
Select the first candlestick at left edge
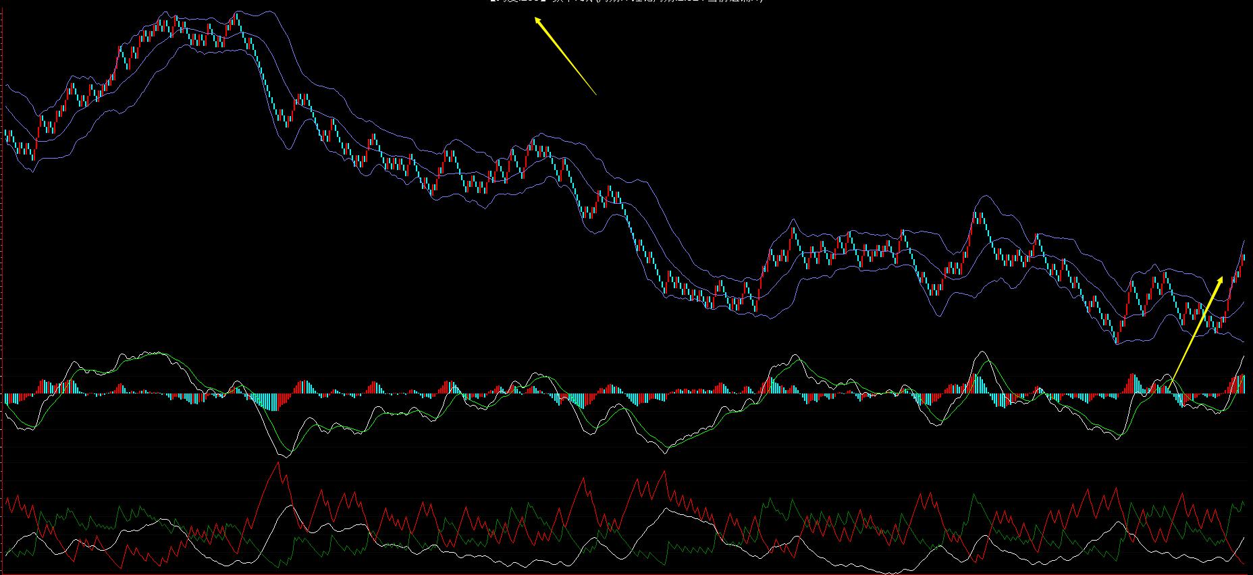[x=6, y=135]
